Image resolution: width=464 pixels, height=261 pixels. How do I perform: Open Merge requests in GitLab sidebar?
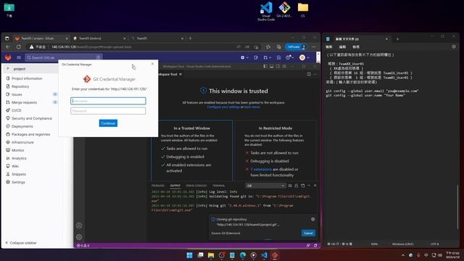pyautogui.click(x=24, y=102)
